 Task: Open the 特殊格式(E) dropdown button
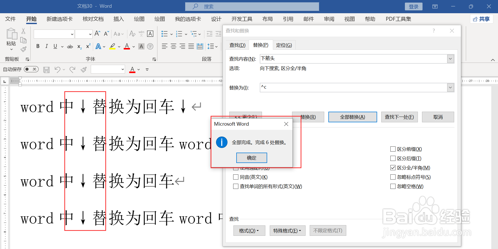287,231
